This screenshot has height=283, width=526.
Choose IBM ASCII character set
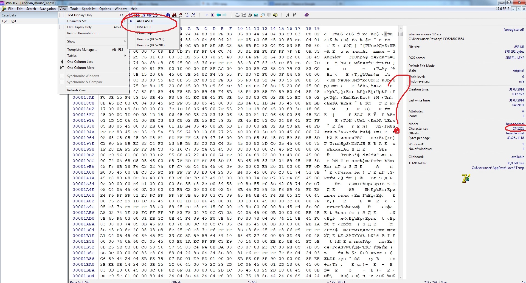coord(153,27)
